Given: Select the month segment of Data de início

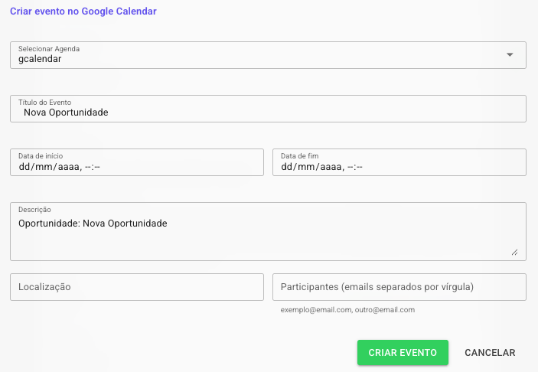Looking at the screenshot, I should [44, 166].
